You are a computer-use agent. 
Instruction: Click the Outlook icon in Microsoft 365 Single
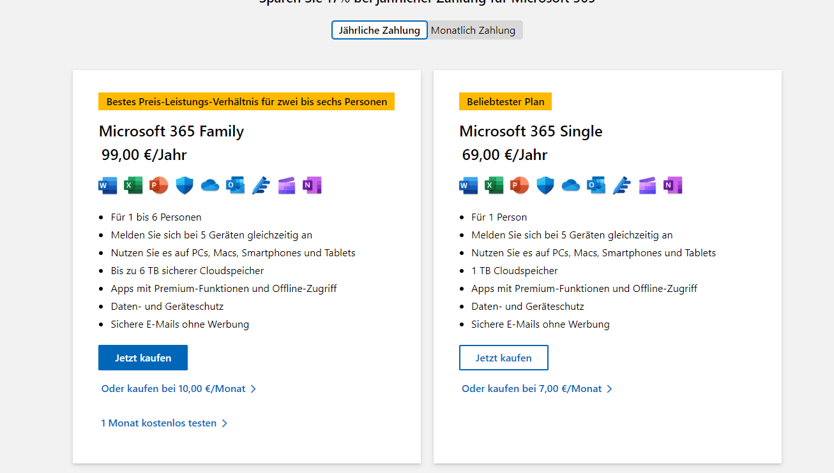(x=596, y=186)
